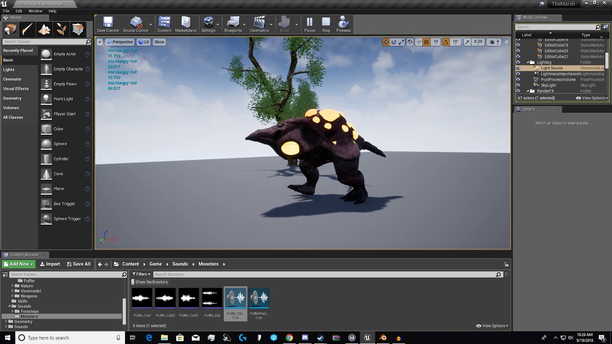Viewport: 612px width, 344px height.
Task: Open the viewport options dropdown arrow
Action: click(100, 42)
